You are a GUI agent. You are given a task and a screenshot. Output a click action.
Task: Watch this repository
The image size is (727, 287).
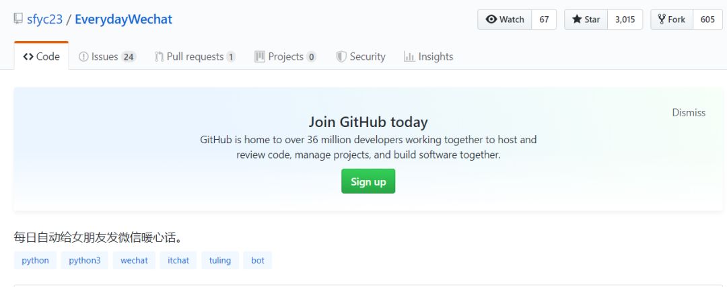pyautogui.click(x=505, y=19)
